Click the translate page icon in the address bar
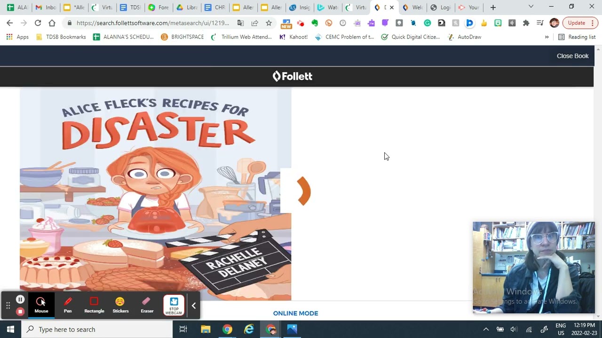The height and width of the screenshot is (338, 602). point(240,23)
